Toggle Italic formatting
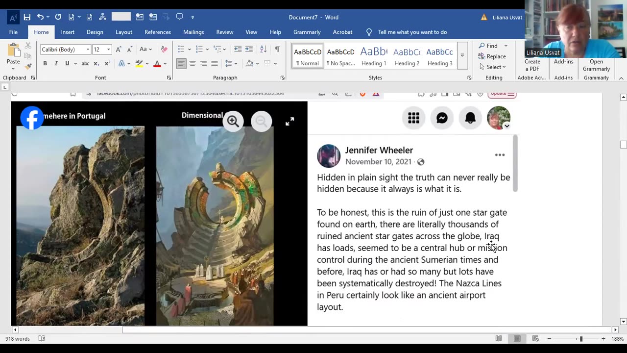Viewport: 627px width, 353px height. [56, 63]
